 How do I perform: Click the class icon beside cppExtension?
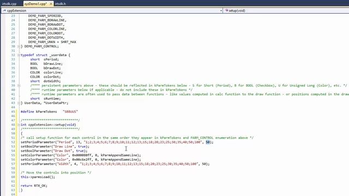click(4, 10)
